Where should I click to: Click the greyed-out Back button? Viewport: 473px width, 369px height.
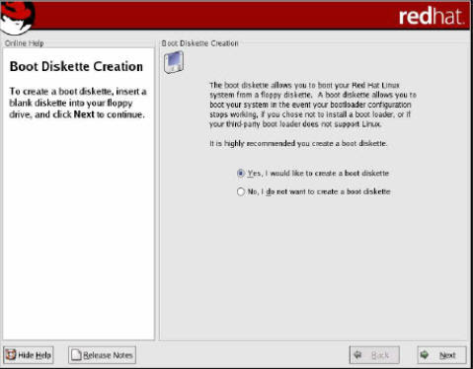[374, 355]
